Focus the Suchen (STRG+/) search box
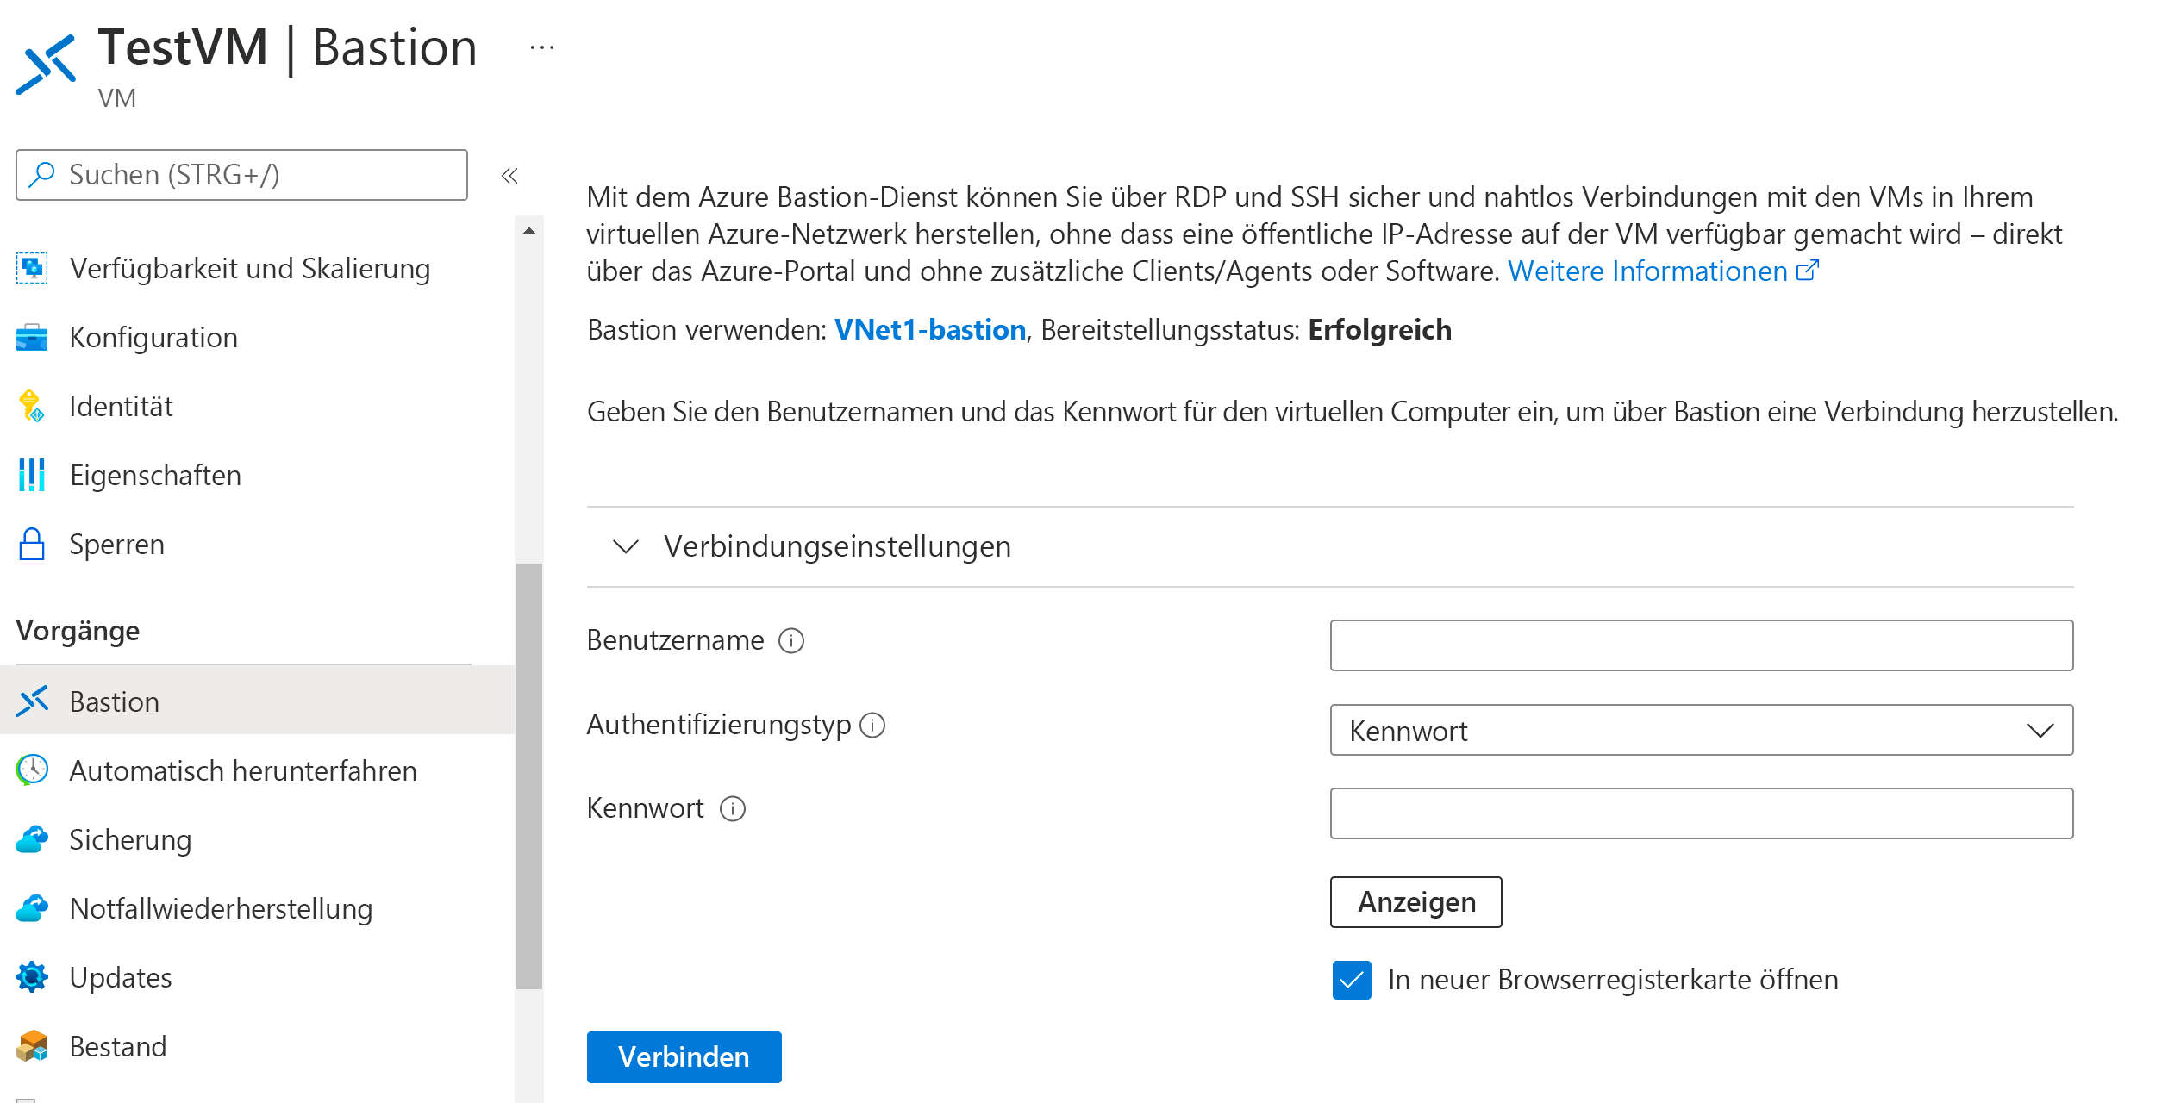Image resolution: width=2162 pixels, height=1103 pixels. point(241,175)
